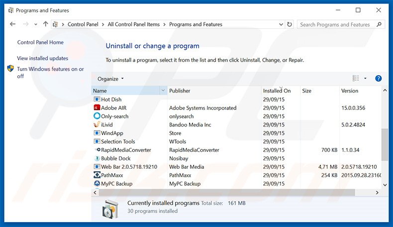Click the Hot Dish program icon
This screenshot has width=393, height=227.
(x=97, y=100)
